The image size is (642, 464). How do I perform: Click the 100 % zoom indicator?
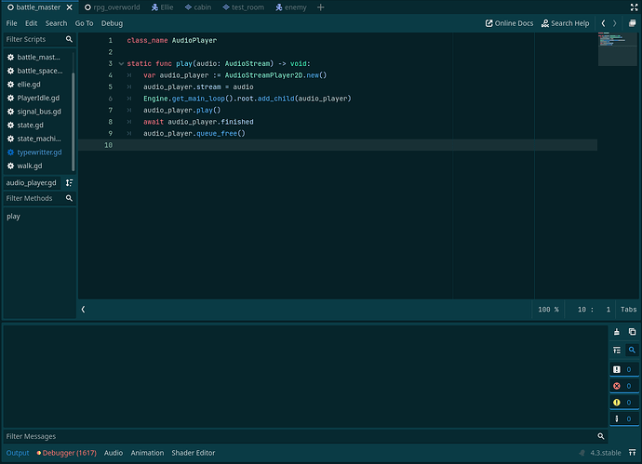[x=548, y=310]
